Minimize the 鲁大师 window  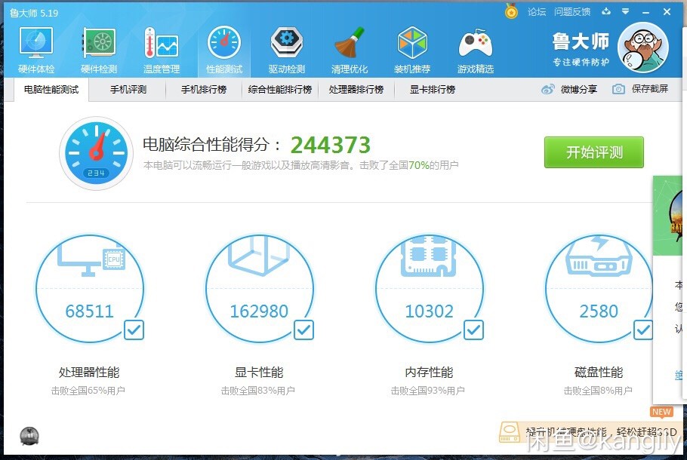(645, 12)
